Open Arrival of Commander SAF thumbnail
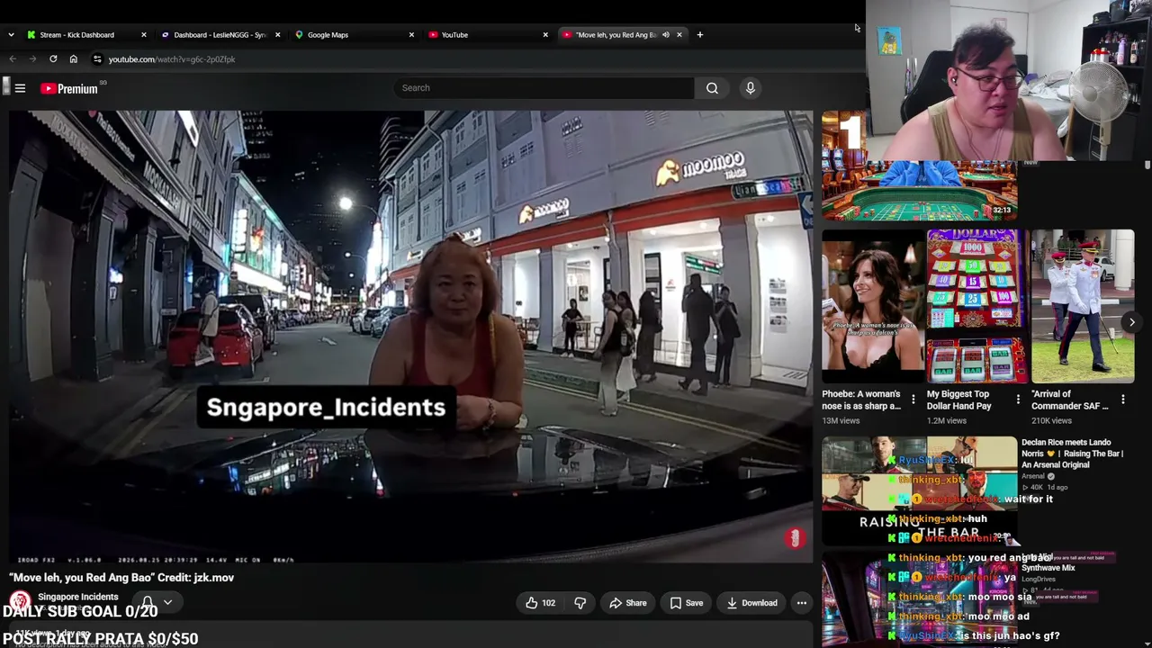The image size is (1152, 648). 1083,306
